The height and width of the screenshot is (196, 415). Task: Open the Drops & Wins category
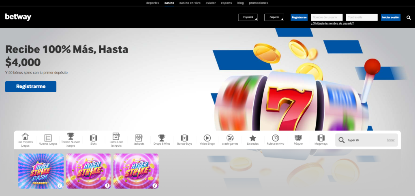coord(162,140)
